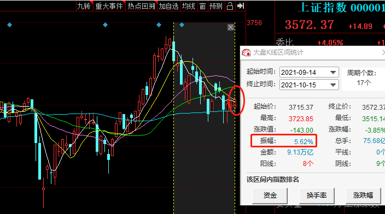
Task: Click the 大盘K线区间统计 dialog logo icon
Action: tap(246, 52)
